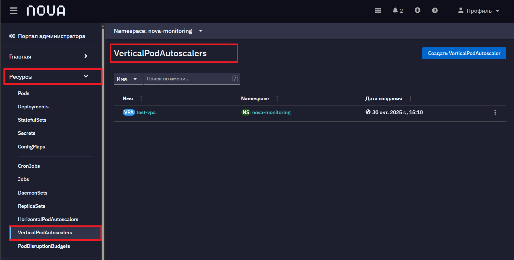Viewport: 514px width, 260px height.
Task: Expand the Главная section
Action: (x=48, y=56)
